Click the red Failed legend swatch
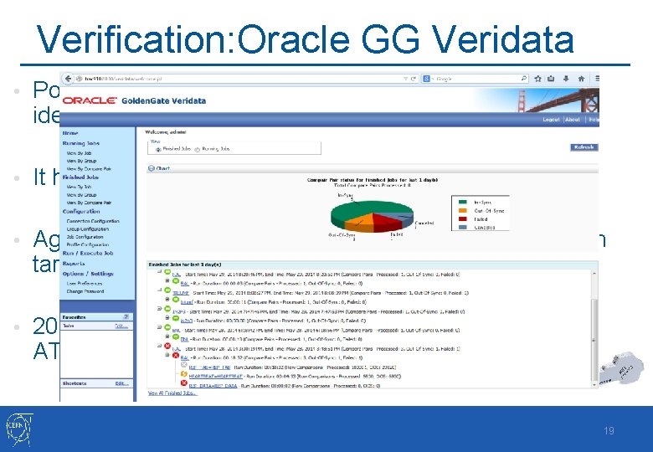The image size is (653, 452). coord(463,219)
